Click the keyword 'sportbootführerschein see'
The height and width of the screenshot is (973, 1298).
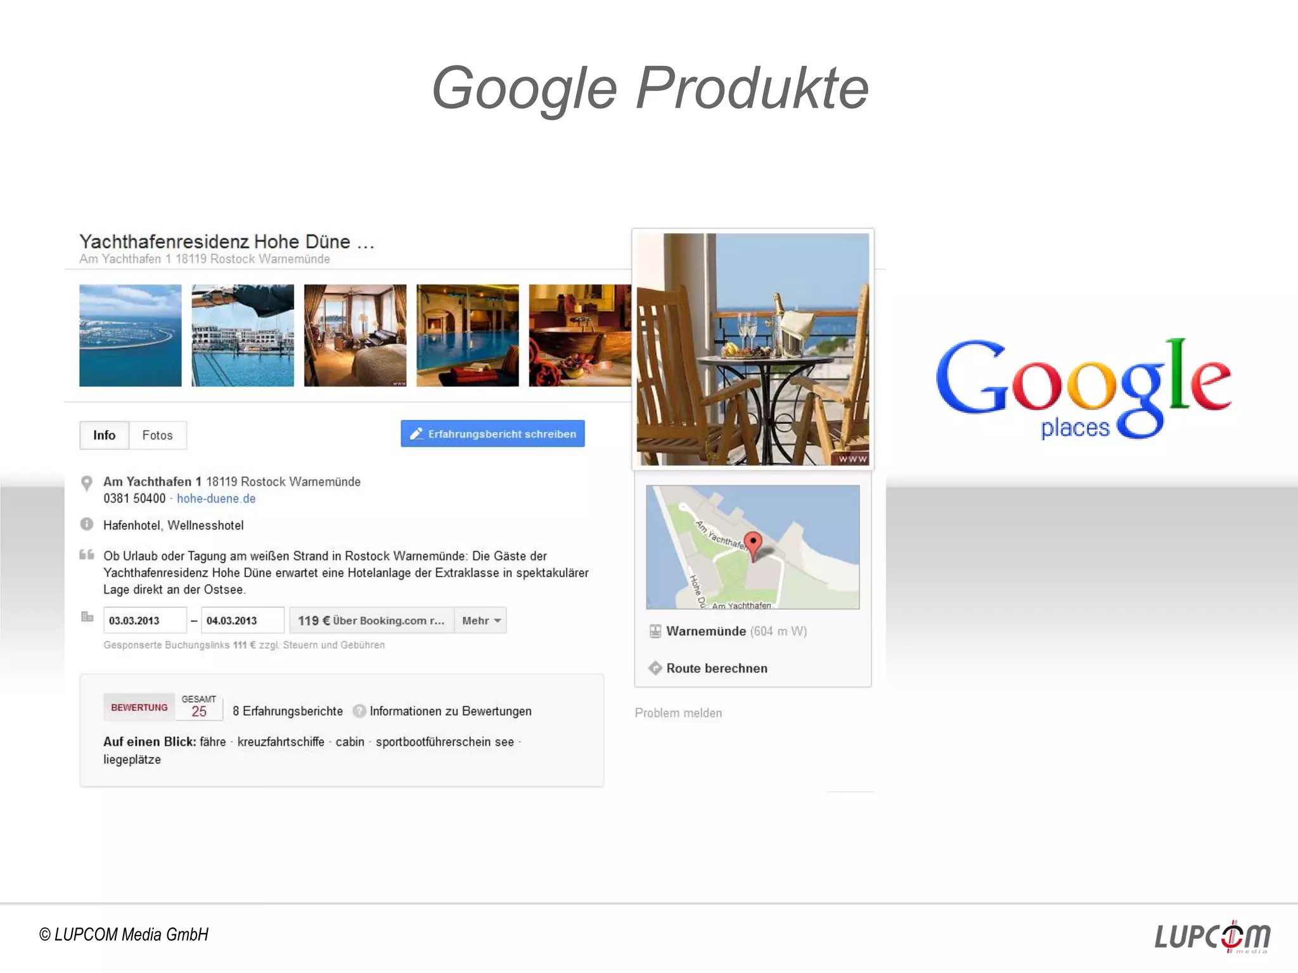click(x=445, y=741)
